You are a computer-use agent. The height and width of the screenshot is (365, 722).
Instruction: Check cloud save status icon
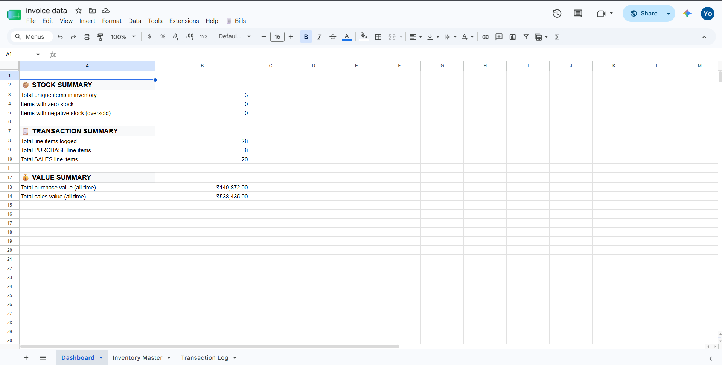tap(106, 11)
